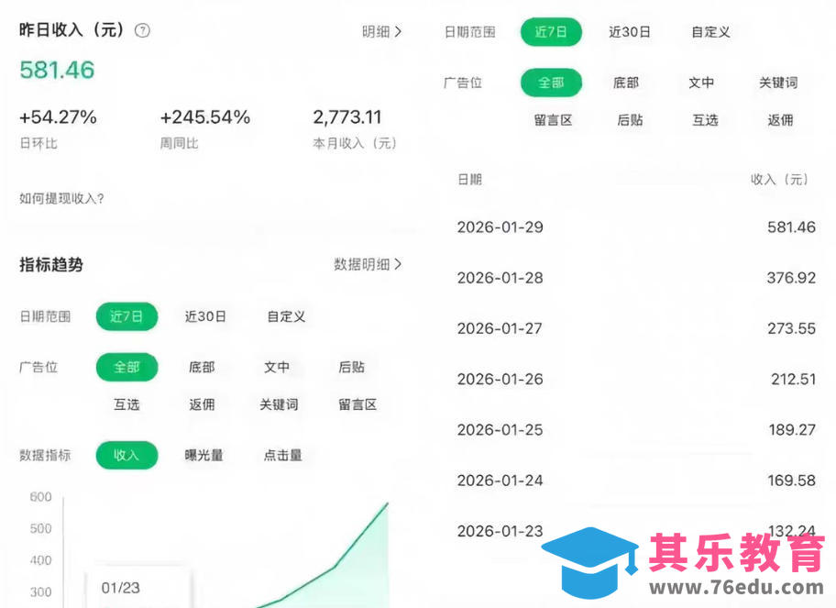This screenshot has width=836, height=608.
Task: Select 互选 in the left filter row
Action: click(126, 404)
